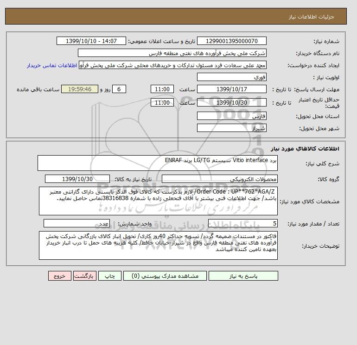Click the چاپ print button

(x=110, y=276)
